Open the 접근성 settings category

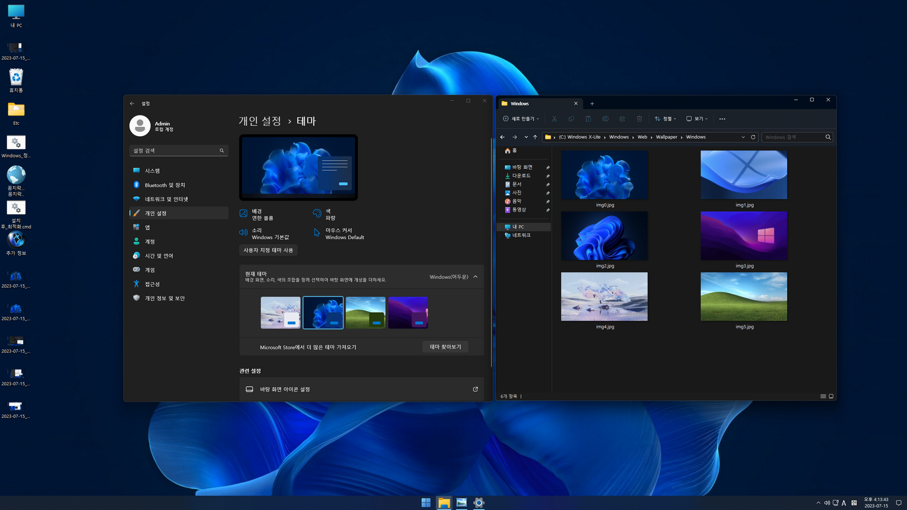(179, 284)
